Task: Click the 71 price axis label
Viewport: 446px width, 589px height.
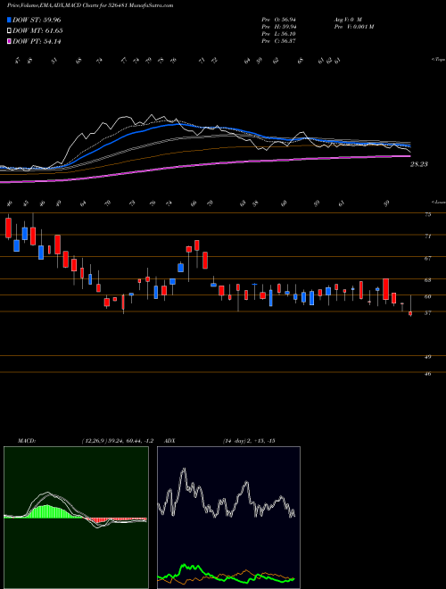Action: click(427, 236)
